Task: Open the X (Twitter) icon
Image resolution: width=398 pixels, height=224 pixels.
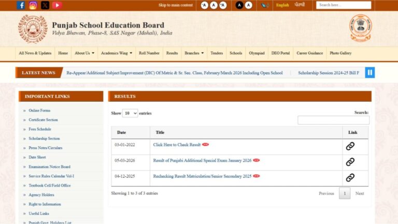Action: click(45, 5)
